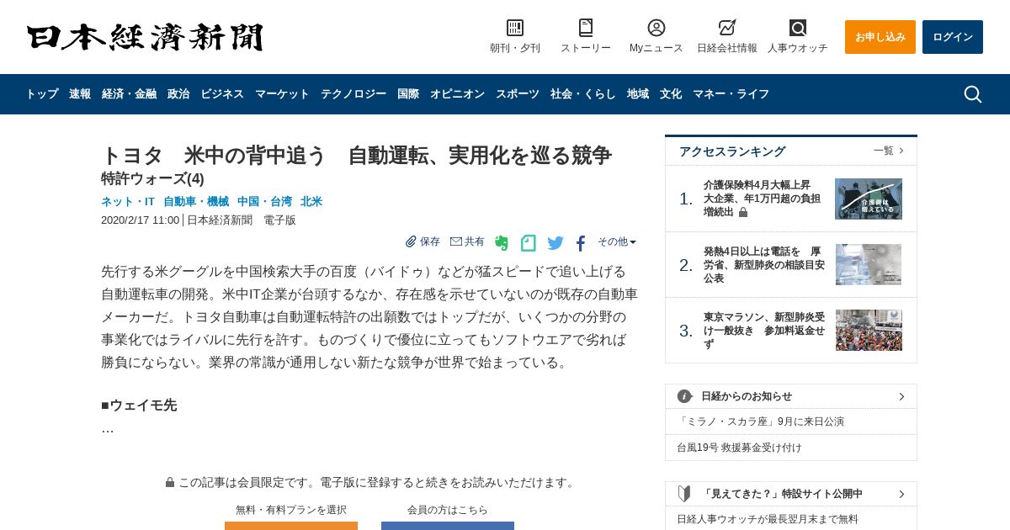1010x530 pixels.
Task: Open the 朝刊・夕刊 newspaper icon
Action: (x=515, y=28)
